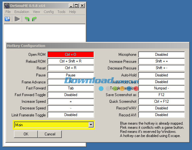Select the Toggle Rasterizer hotkey field

(161, 88)
